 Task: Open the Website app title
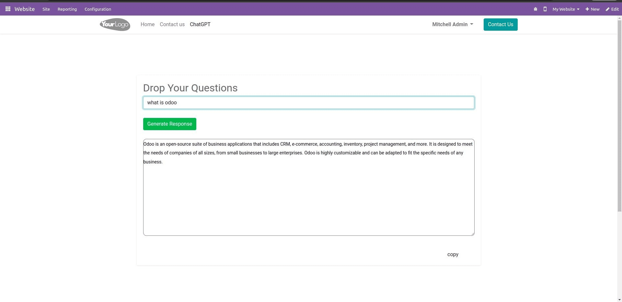pos(25,9)
